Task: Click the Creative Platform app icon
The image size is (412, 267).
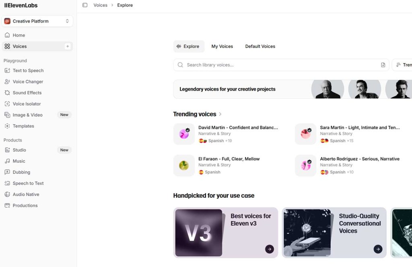Action: 7,21
